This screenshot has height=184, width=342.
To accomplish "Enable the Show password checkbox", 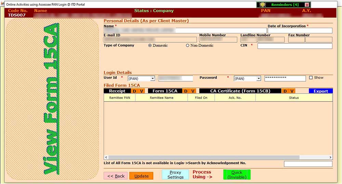I will tap(311, 78).
